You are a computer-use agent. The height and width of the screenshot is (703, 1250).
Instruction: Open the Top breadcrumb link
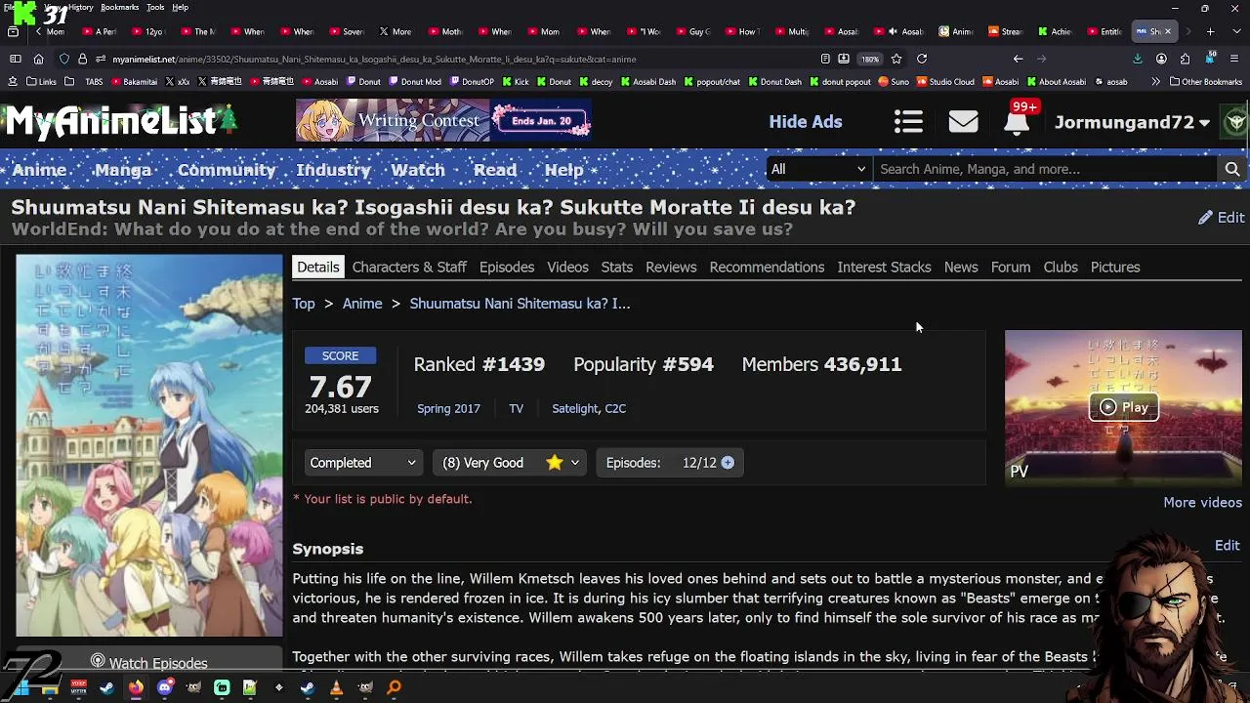point(304,304)
